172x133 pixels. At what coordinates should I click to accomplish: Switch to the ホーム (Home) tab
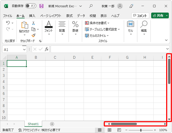[x=20, y=16]
